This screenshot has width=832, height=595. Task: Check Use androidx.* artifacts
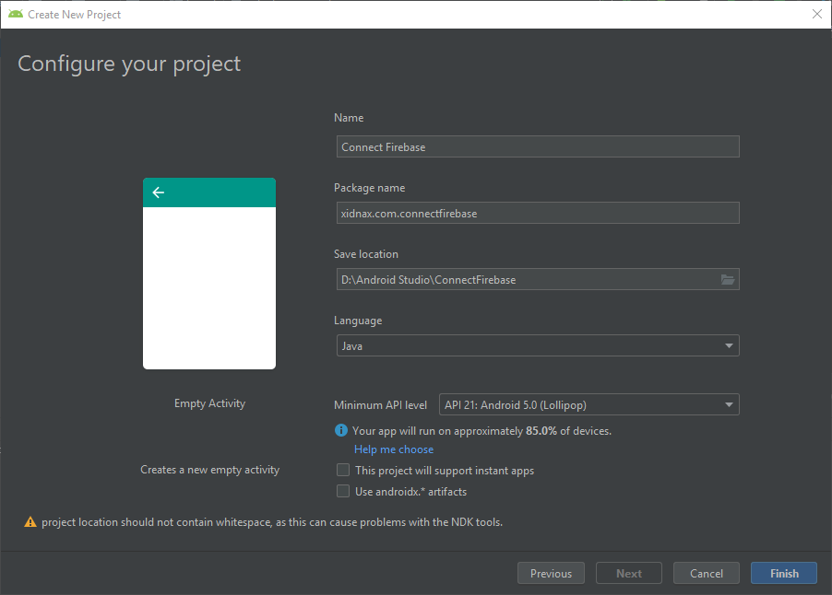343,491
